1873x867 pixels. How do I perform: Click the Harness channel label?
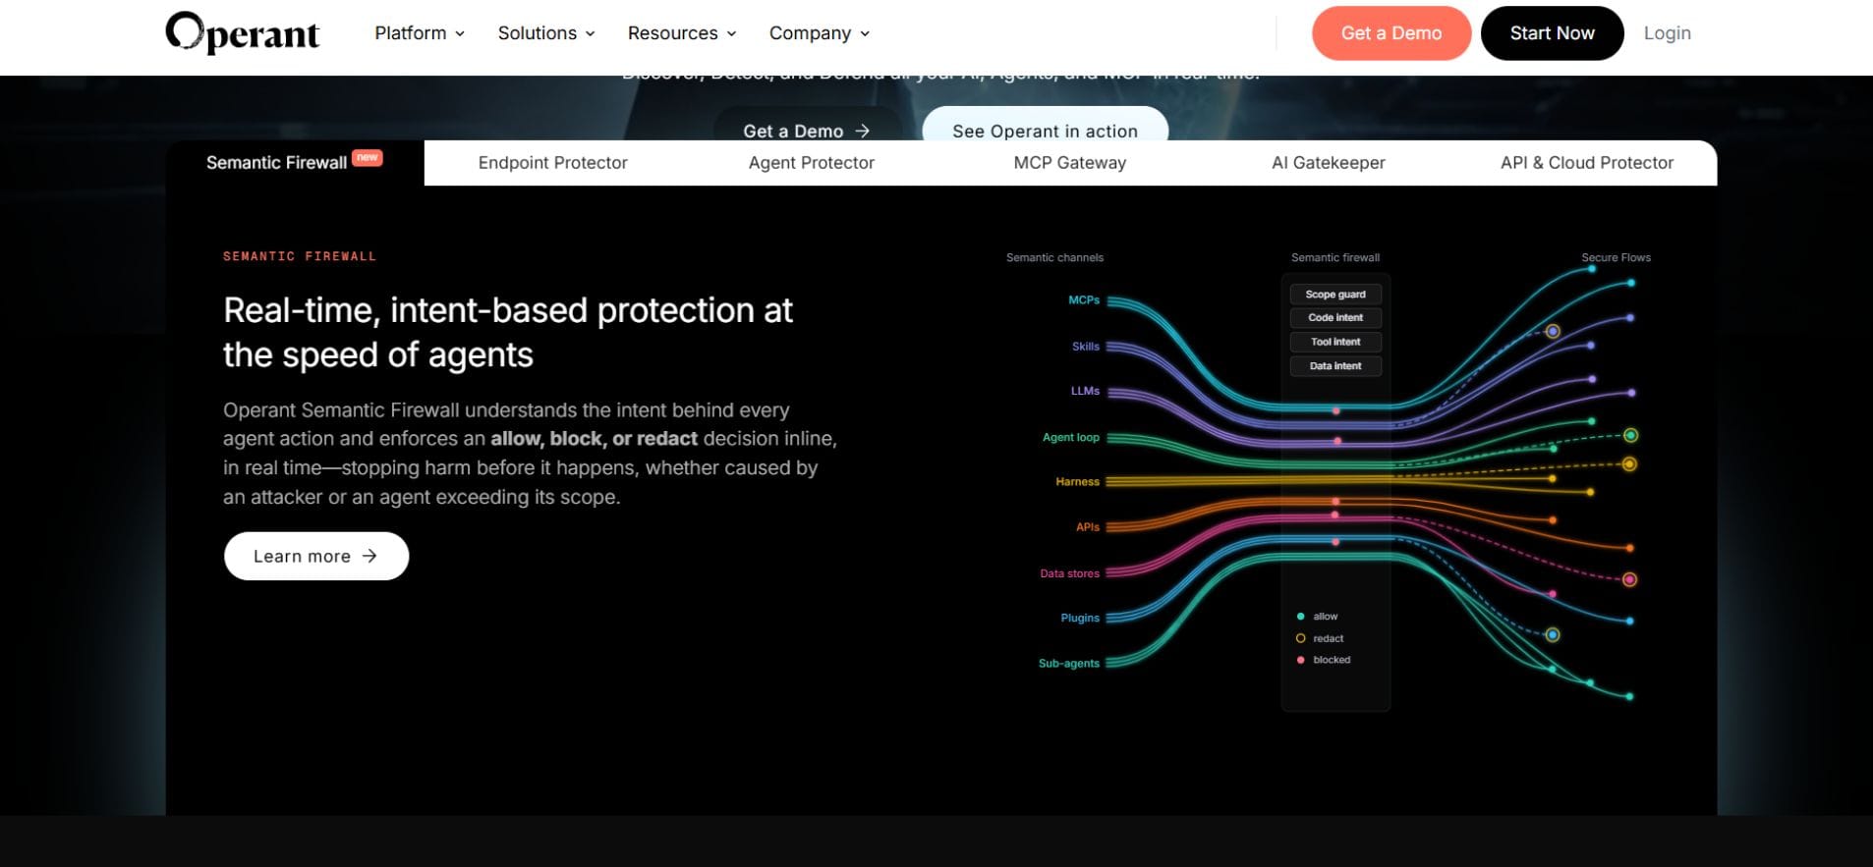(1078, 482)
